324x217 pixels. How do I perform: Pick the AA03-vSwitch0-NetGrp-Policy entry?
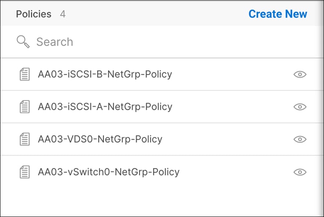tap(109, 172)
